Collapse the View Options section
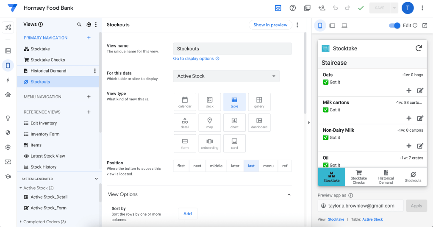This screenshot has height=227, width=433. point(289,194)
